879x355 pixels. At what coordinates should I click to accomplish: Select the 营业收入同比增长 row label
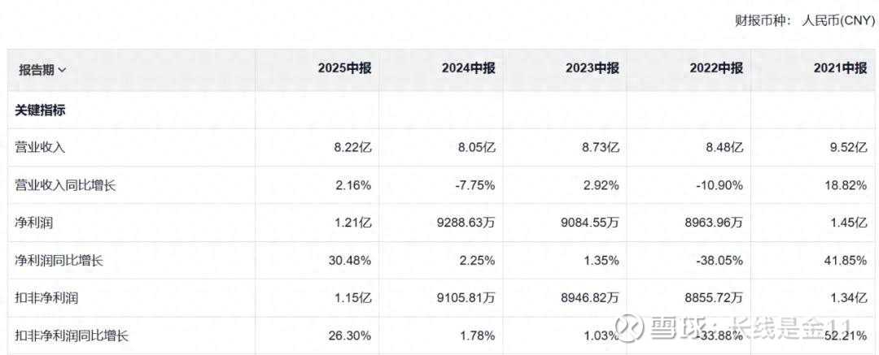pos(66,185)
